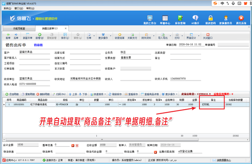
Task: Expand the 引单 dropdown arrow
Action: coord(94,36)
